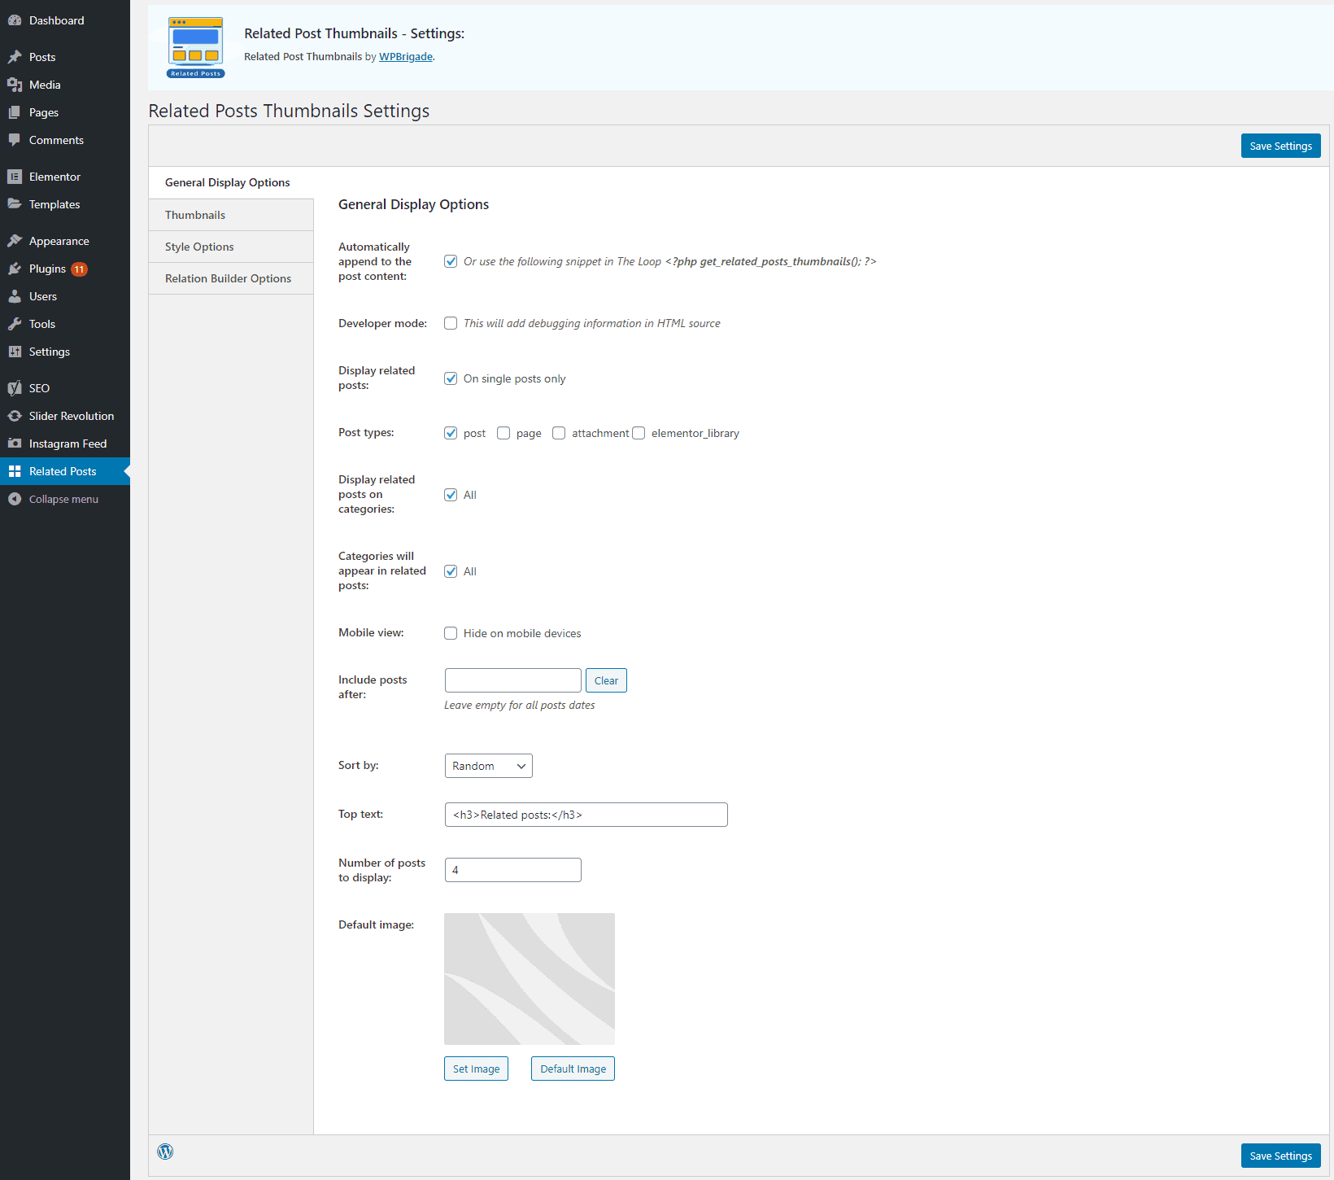Click the Posts pushpin icon

coord(15,57)
